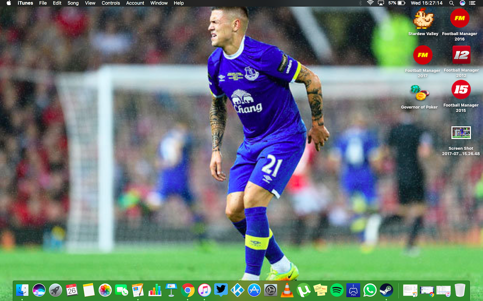The width and height of the screenshot is (483, 301).
Task: Open the Window menu
Action: pos(159,3)
